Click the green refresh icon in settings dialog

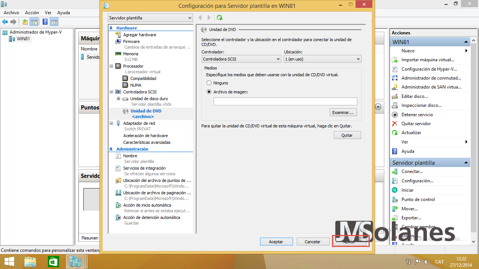click(220, 18)
